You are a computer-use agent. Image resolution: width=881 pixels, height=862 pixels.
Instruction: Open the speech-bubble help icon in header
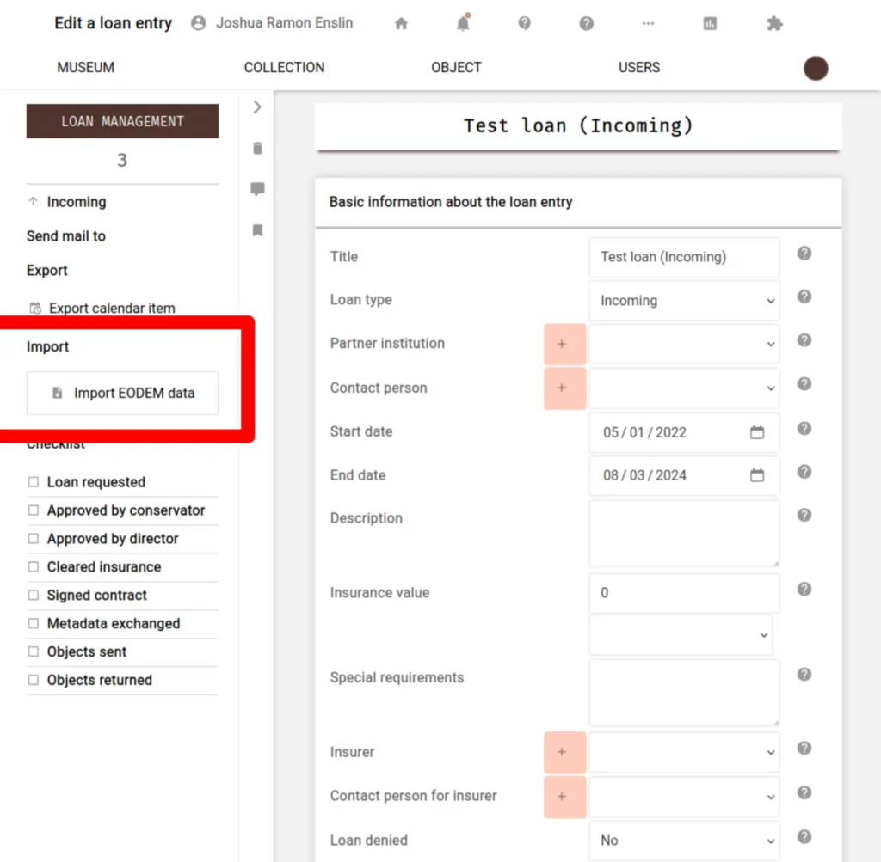(x=524, y=23)
